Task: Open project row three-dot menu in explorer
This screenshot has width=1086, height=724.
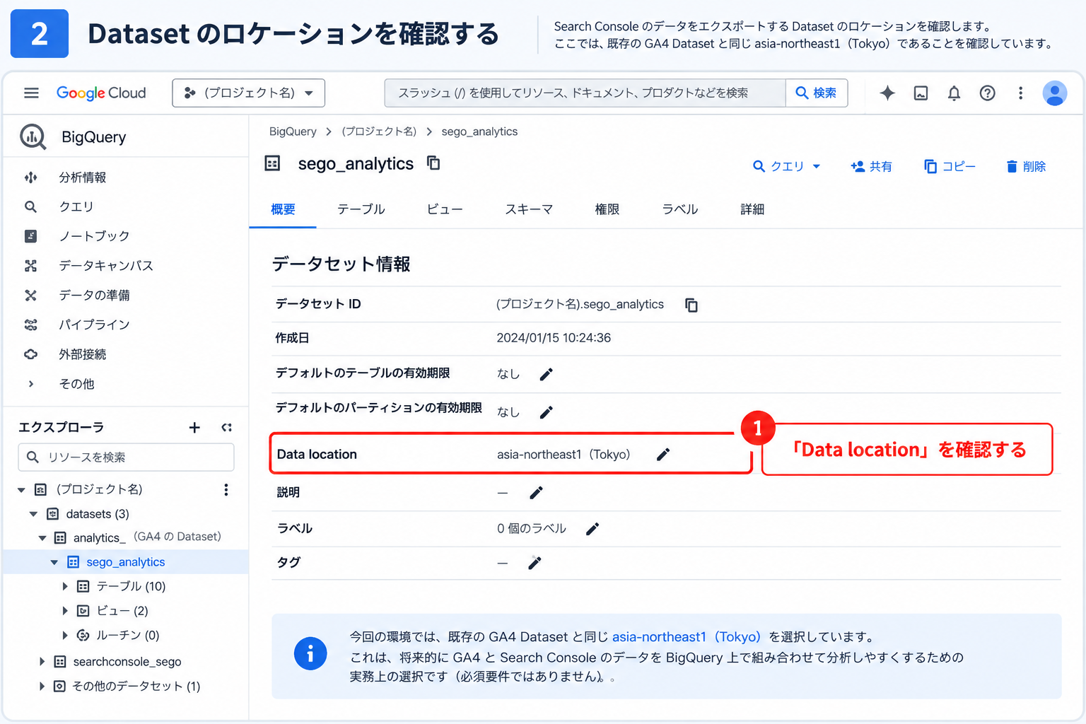Action: point(226,489)
